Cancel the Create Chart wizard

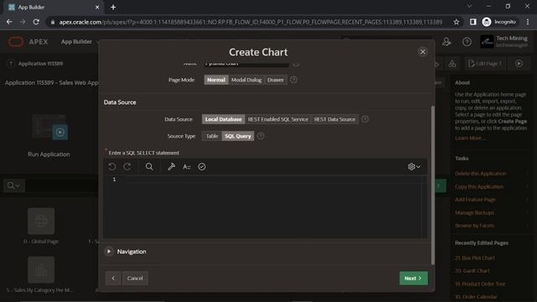click(x=135, y=279)
